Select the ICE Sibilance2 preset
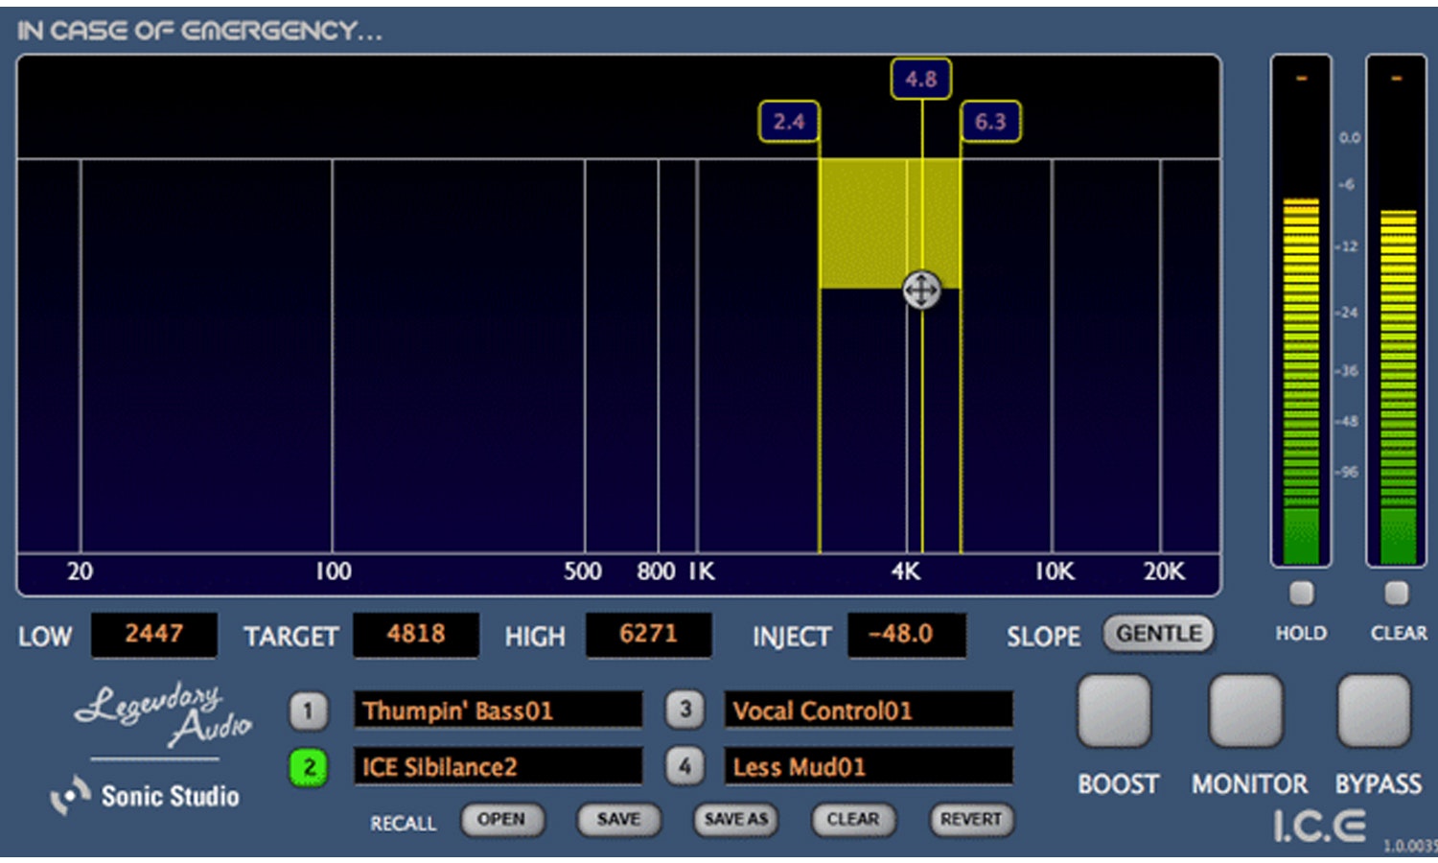 pyautogui.click(x=499, y=767)
